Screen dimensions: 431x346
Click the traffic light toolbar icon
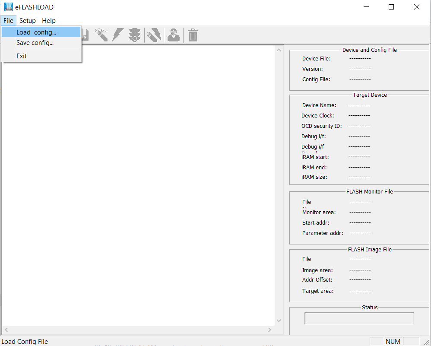pos(135,35)
